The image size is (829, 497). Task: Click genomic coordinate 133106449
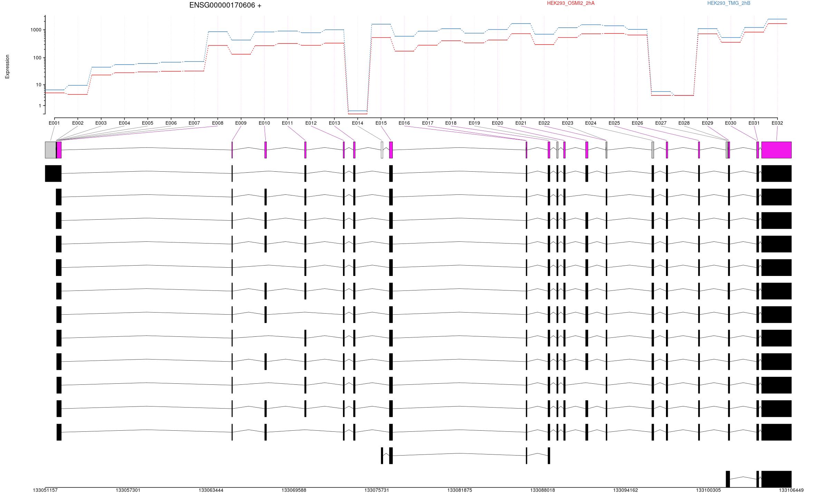click(791, 490)
